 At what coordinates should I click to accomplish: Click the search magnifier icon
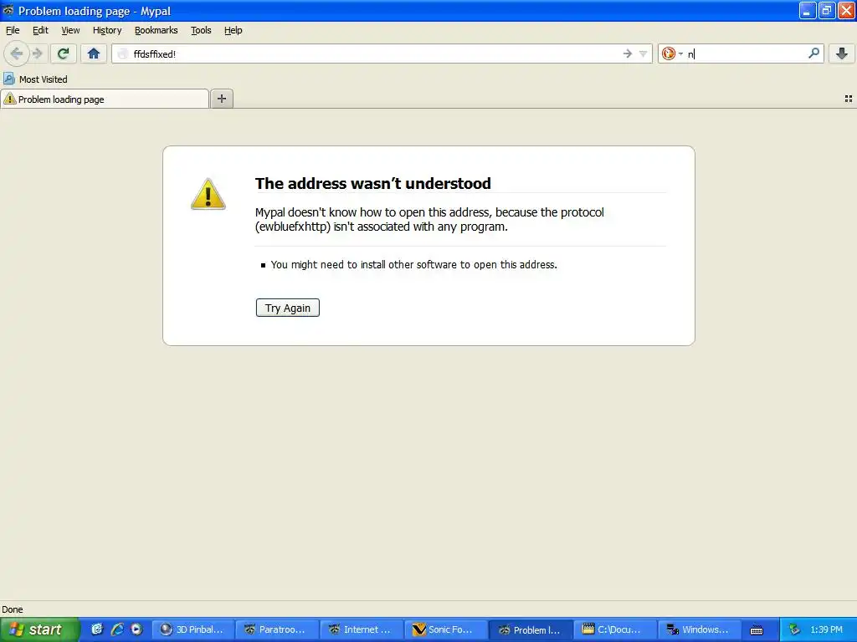point(813,53)
